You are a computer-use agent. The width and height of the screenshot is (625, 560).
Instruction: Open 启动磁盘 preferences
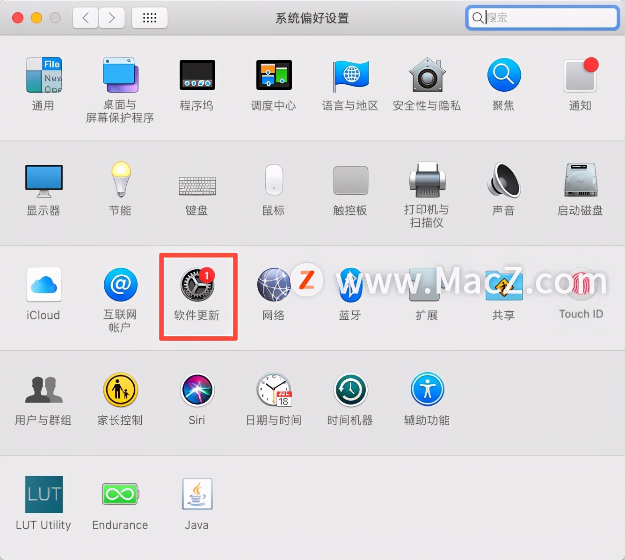[x=581, y=182]
